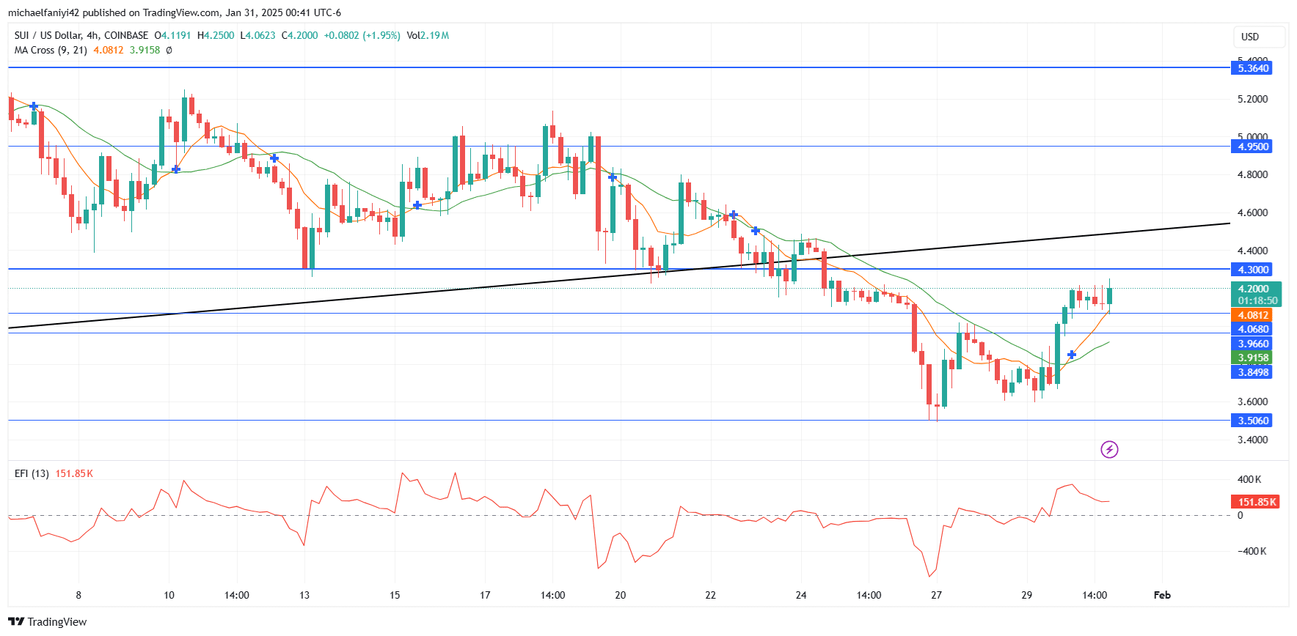Click the green 3.9158 value in MA Cross legend
The image size is (1297, 636).
point(145,50)
